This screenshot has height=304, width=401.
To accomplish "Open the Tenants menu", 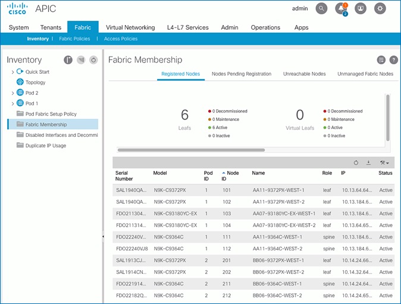I will point(51,27).
